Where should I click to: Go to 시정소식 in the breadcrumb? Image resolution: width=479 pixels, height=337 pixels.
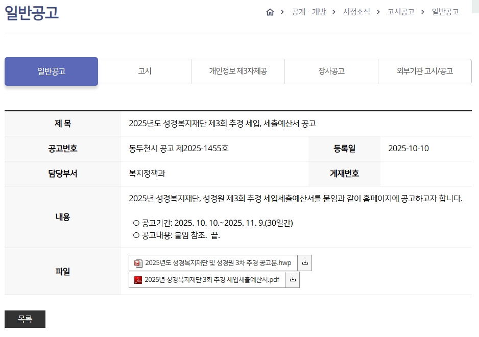coord(356,12)
